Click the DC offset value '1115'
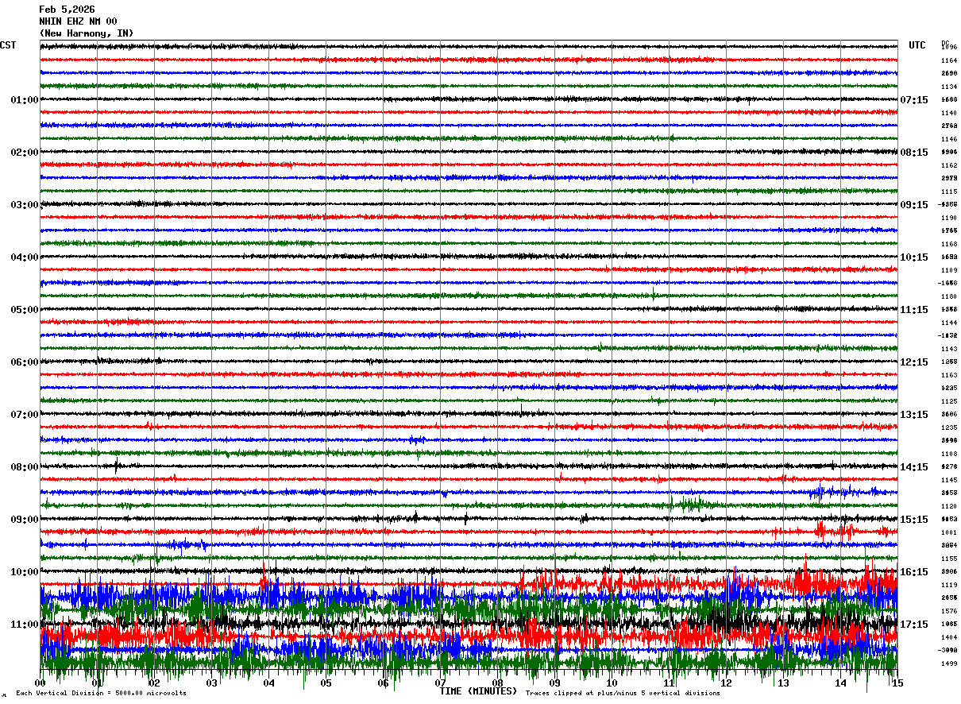Viewport: 961px width, 704px height. point(949,191)
